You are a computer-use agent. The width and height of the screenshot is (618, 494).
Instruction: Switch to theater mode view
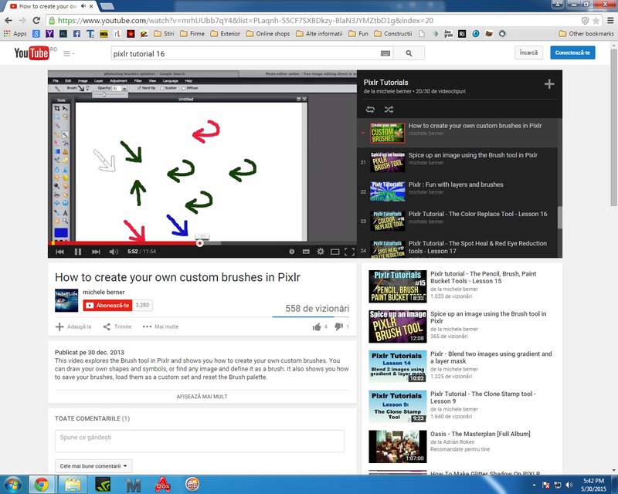(x=335, y=252)
